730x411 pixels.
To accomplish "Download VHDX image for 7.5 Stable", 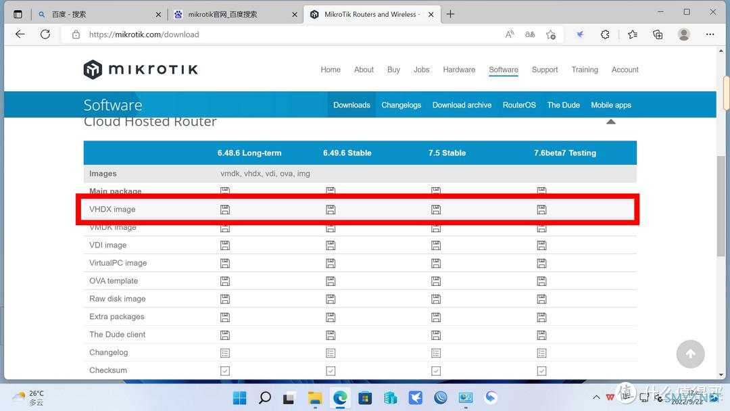I will (x=436, y=210).
